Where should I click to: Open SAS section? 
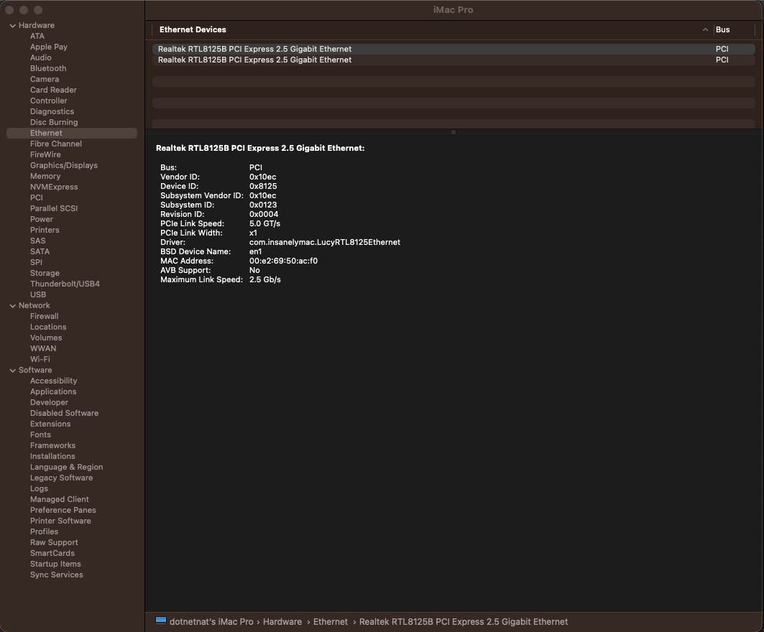pos(37,241)
